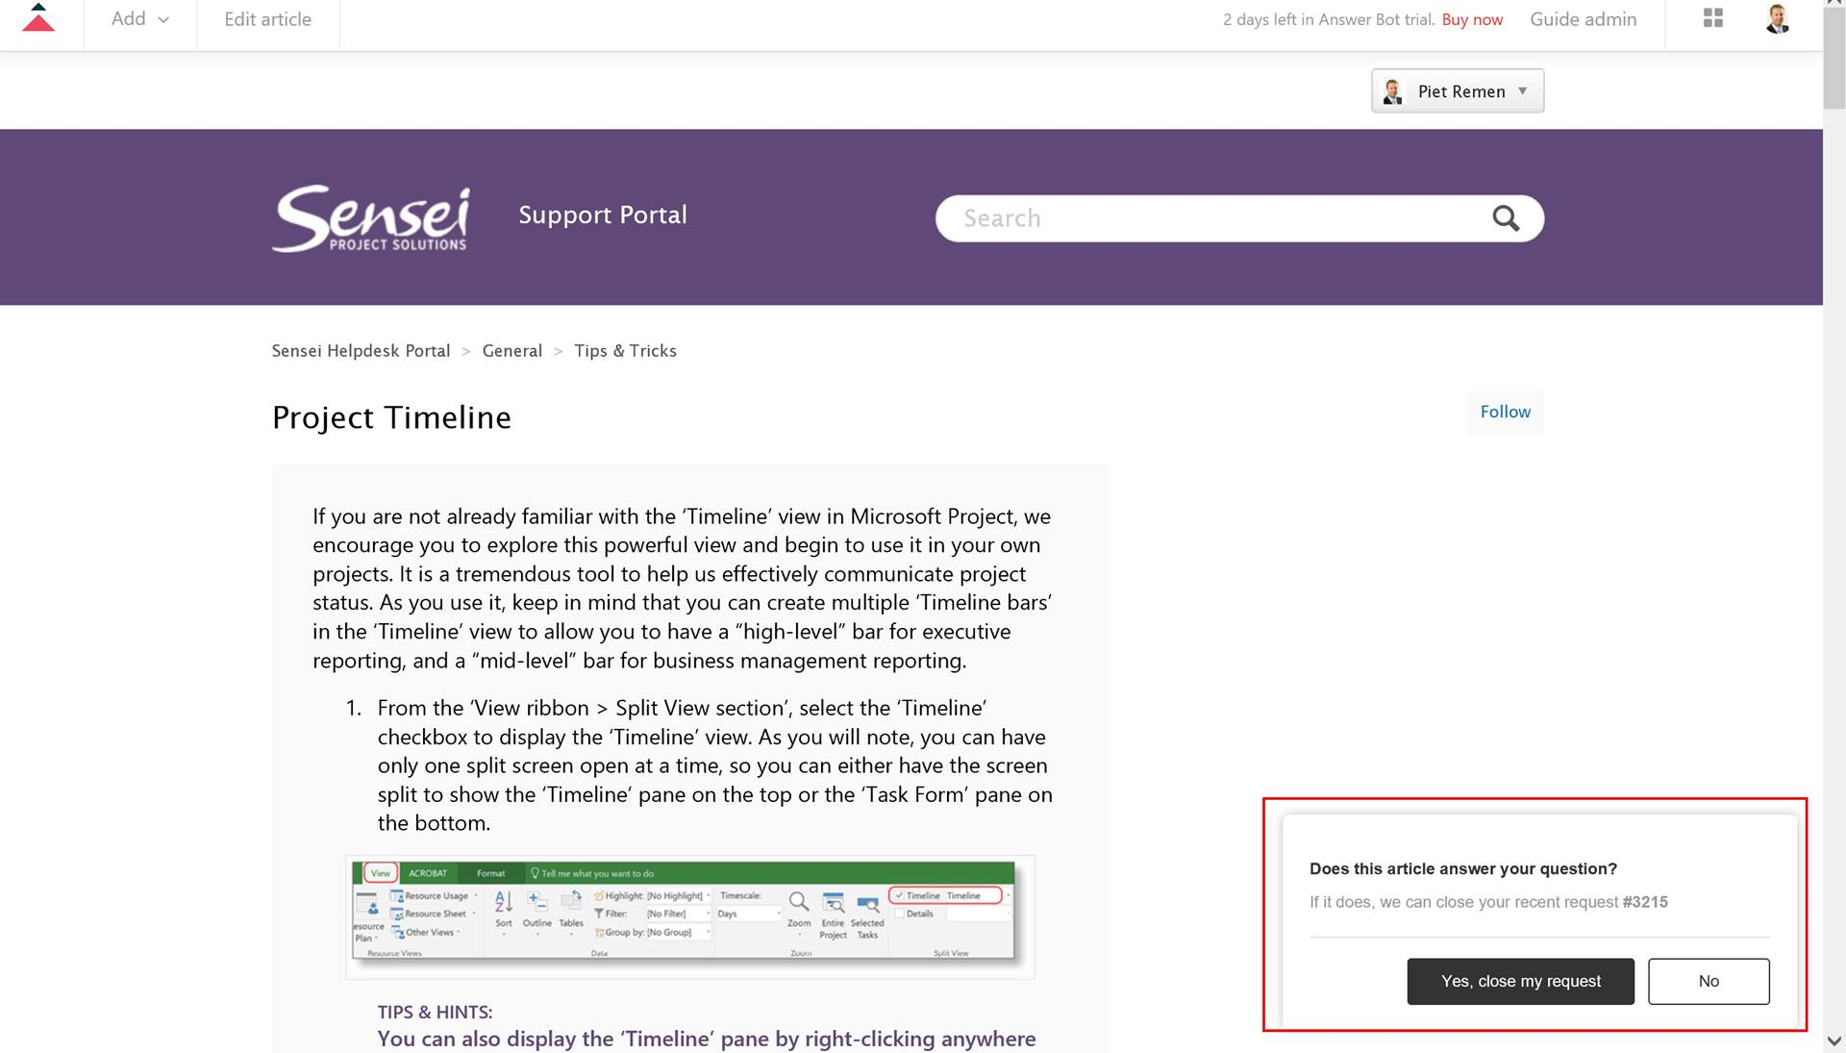Open the Add dropdown menu
The image size is (1846, 1053).
140,19
